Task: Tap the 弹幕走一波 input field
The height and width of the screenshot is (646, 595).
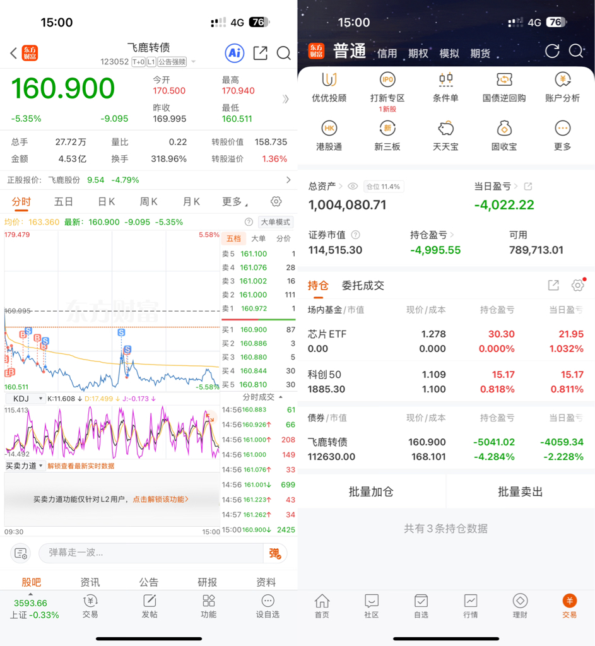Action: 151,553
